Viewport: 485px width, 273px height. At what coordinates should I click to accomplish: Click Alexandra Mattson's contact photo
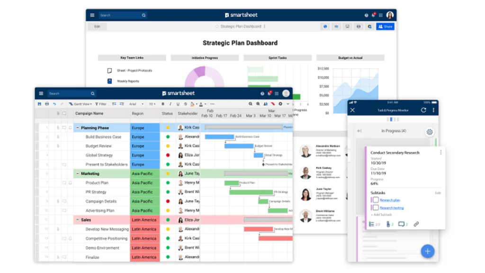[x=305, y=151]
